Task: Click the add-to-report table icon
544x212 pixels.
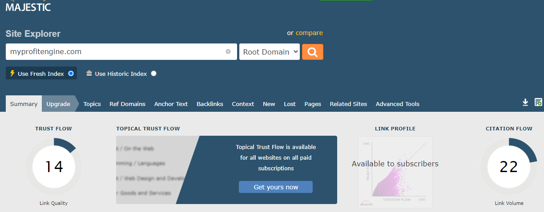Action: [x=538, y=102]
